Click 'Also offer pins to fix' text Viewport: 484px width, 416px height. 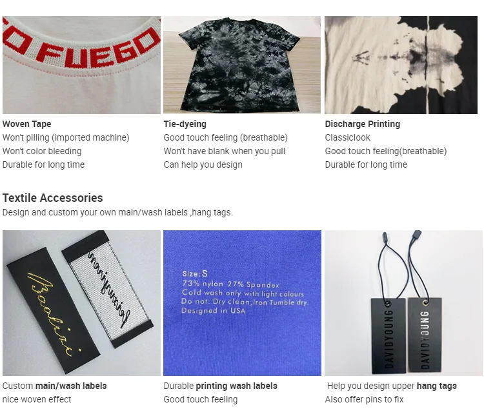pyautogui.click(x=364, y=399)
